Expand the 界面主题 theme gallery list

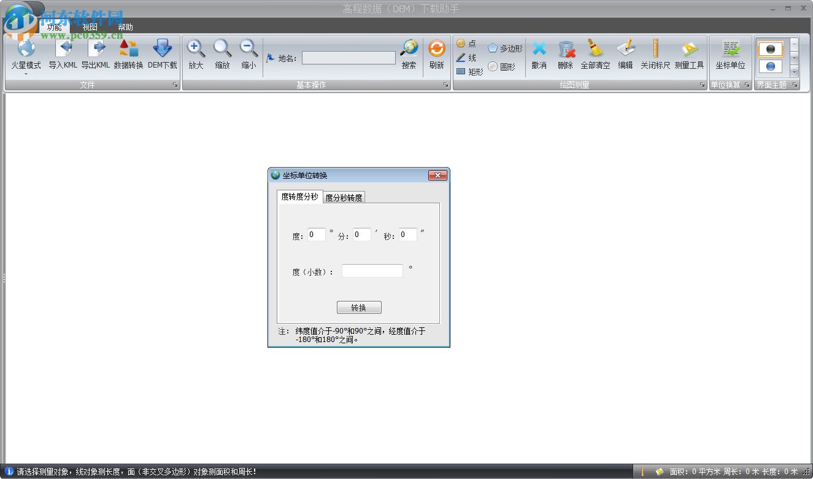pyautogui.click(x=794, y=71)
